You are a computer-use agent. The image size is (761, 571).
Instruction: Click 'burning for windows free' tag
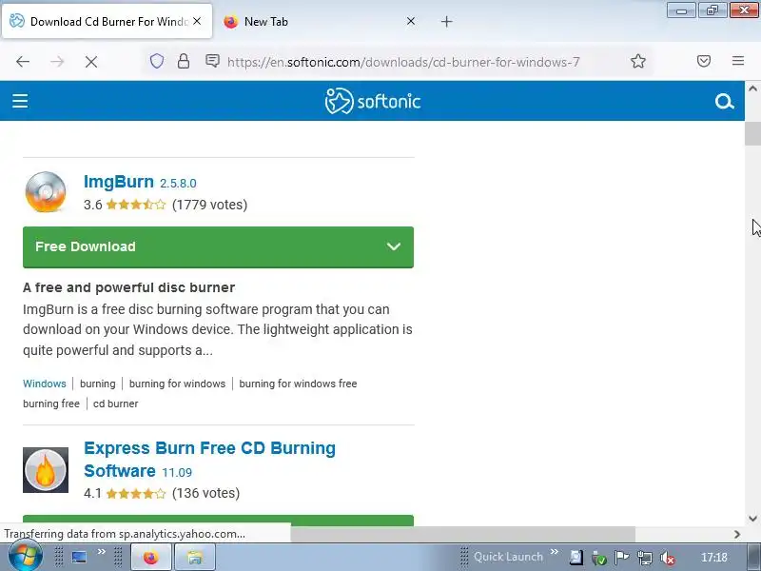(298, 384)
